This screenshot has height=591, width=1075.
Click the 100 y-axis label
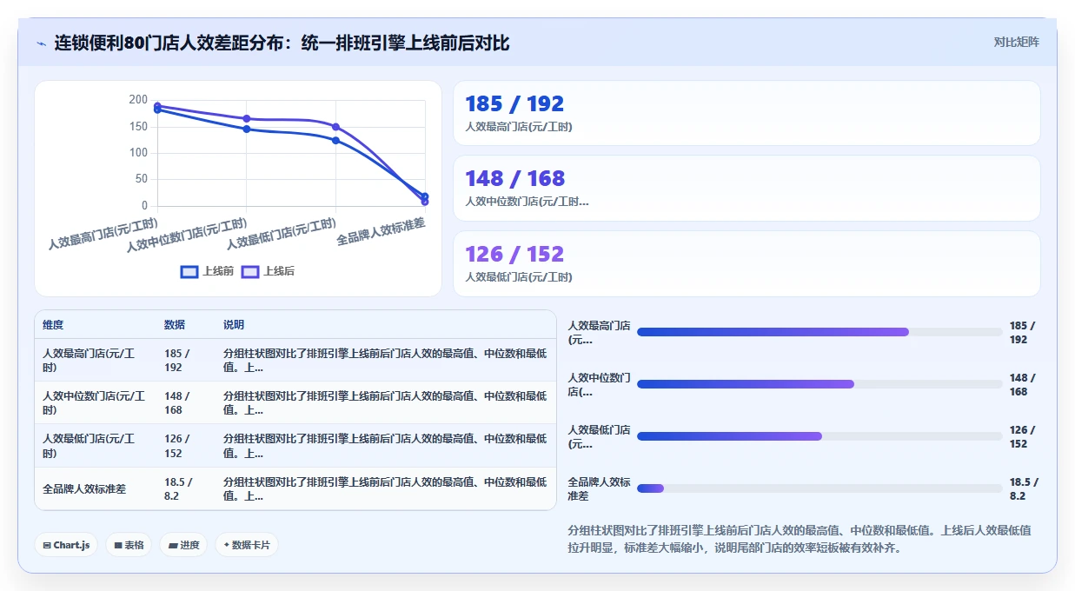pyautogui.click(x=138, y=153)
